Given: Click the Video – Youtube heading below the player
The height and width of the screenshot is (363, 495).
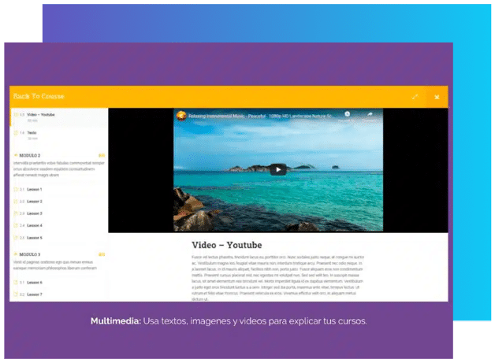Looking at the screenshot, I should (226, 245).
